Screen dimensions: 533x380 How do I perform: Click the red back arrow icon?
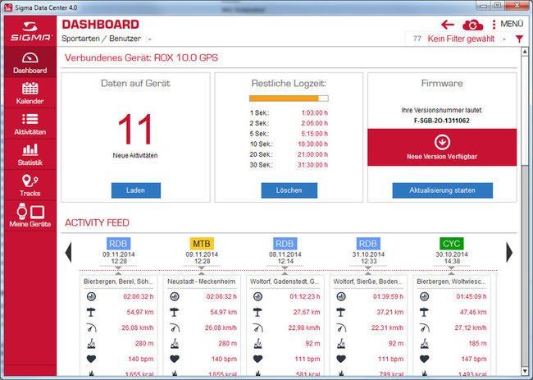(448, 25)
